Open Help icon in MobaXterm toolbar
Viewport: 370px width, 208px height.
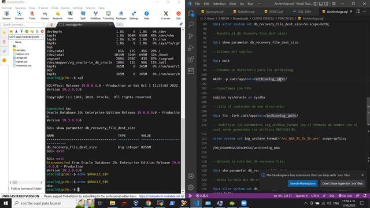tap(146, 16)
